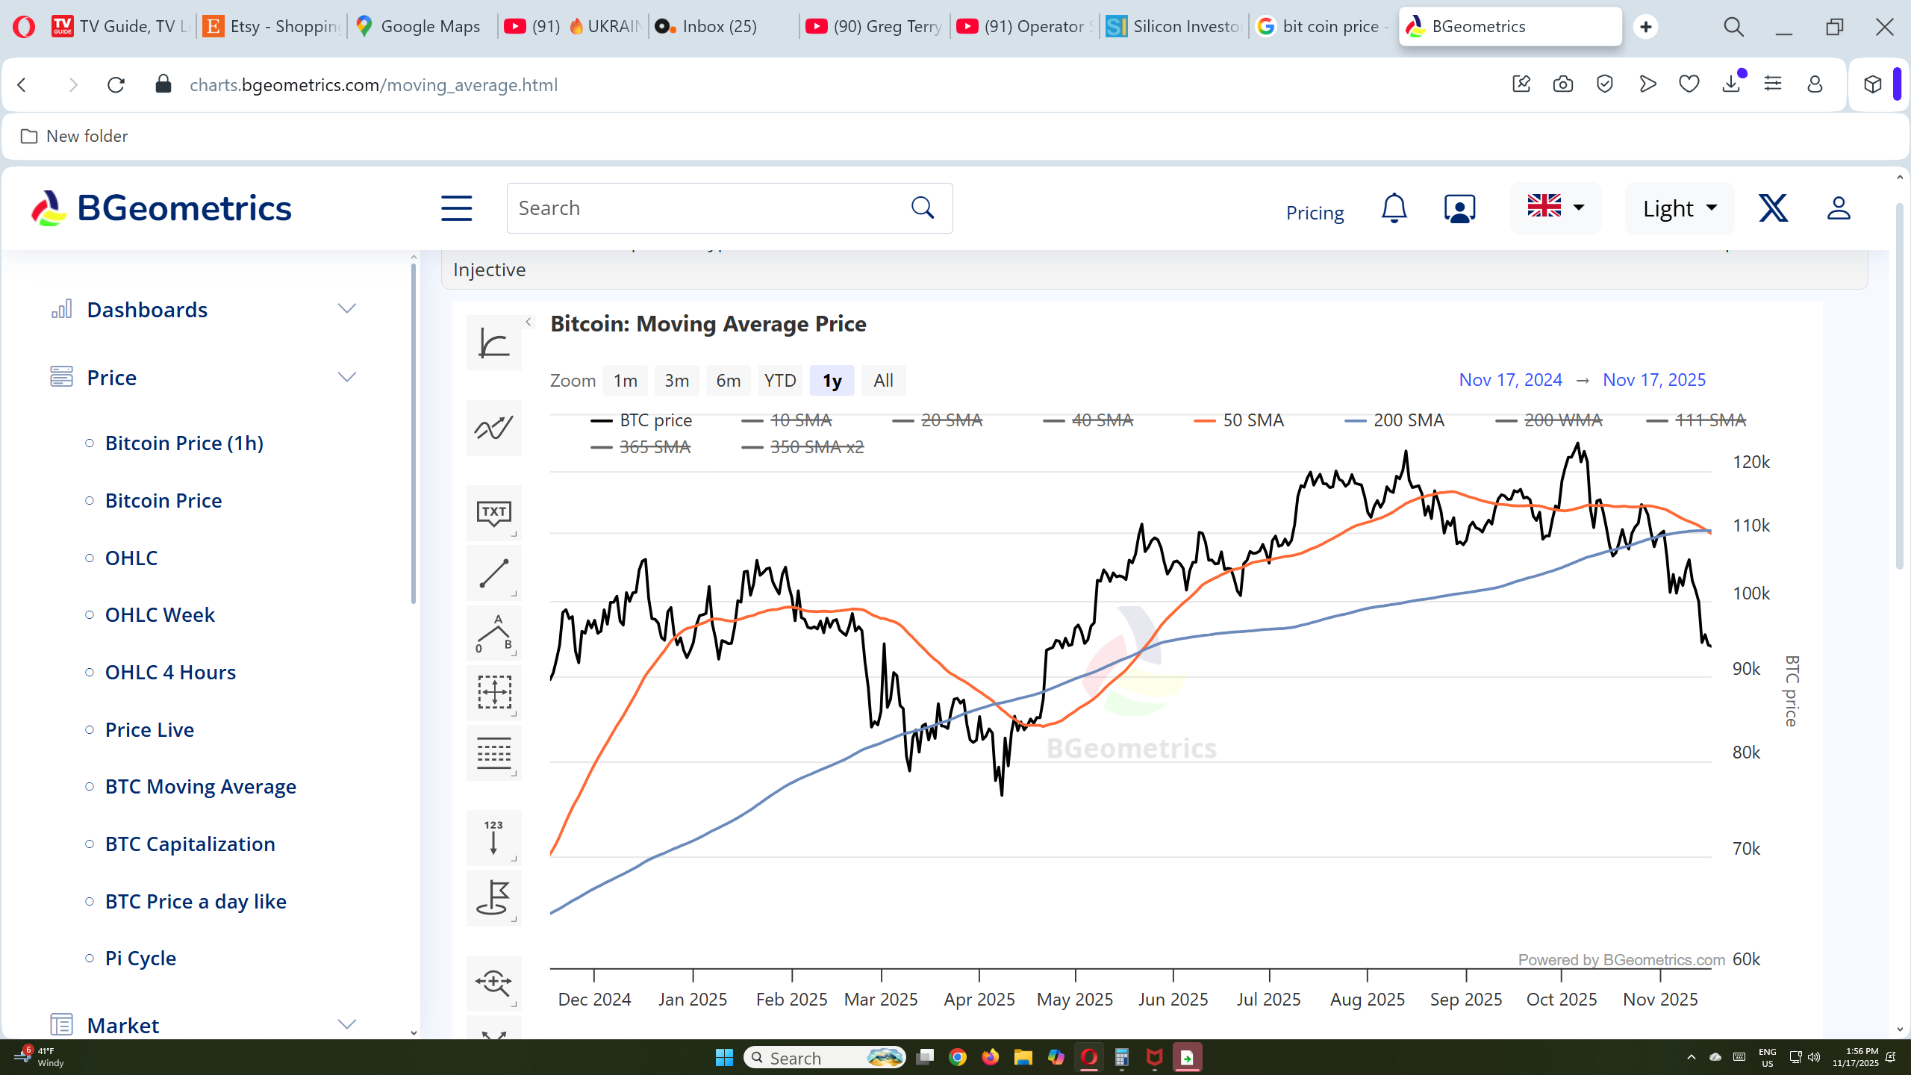Click the notification bell icon

1394,208
